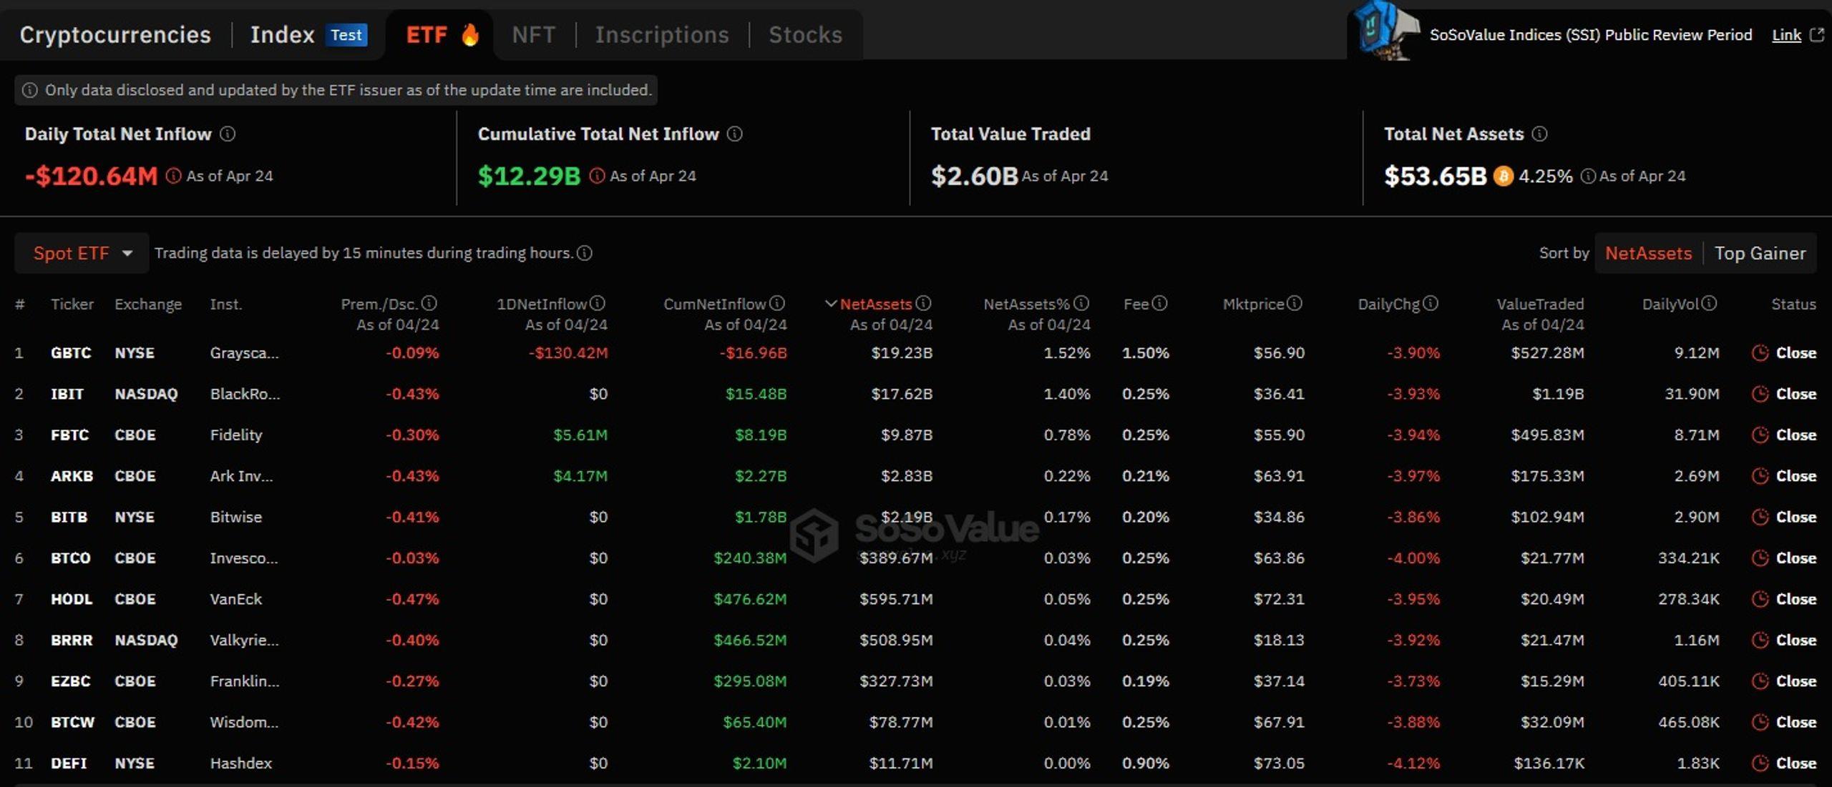Click the Ticker column header
Screen dimensions: 1832x787
72,304
